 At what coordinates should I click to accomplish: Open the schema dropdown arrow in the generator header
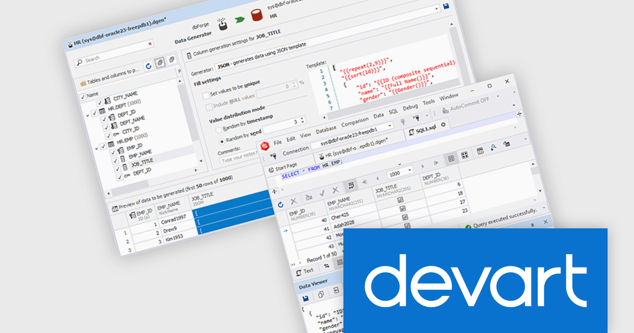point(437,10)
